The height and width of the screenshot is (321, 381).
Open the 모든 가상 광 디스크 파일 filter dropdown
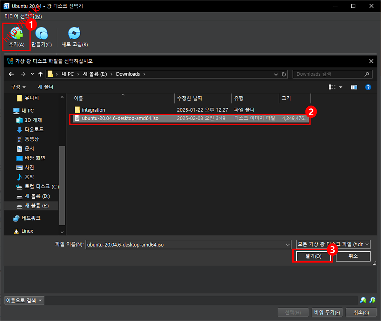click(x=333, y=244)
